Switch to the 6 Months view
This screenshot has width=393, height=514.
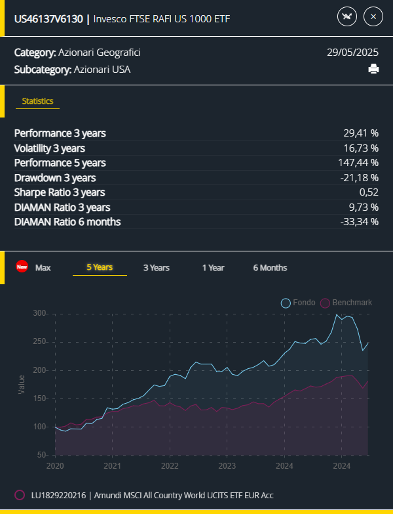click(x=270, y=268)
